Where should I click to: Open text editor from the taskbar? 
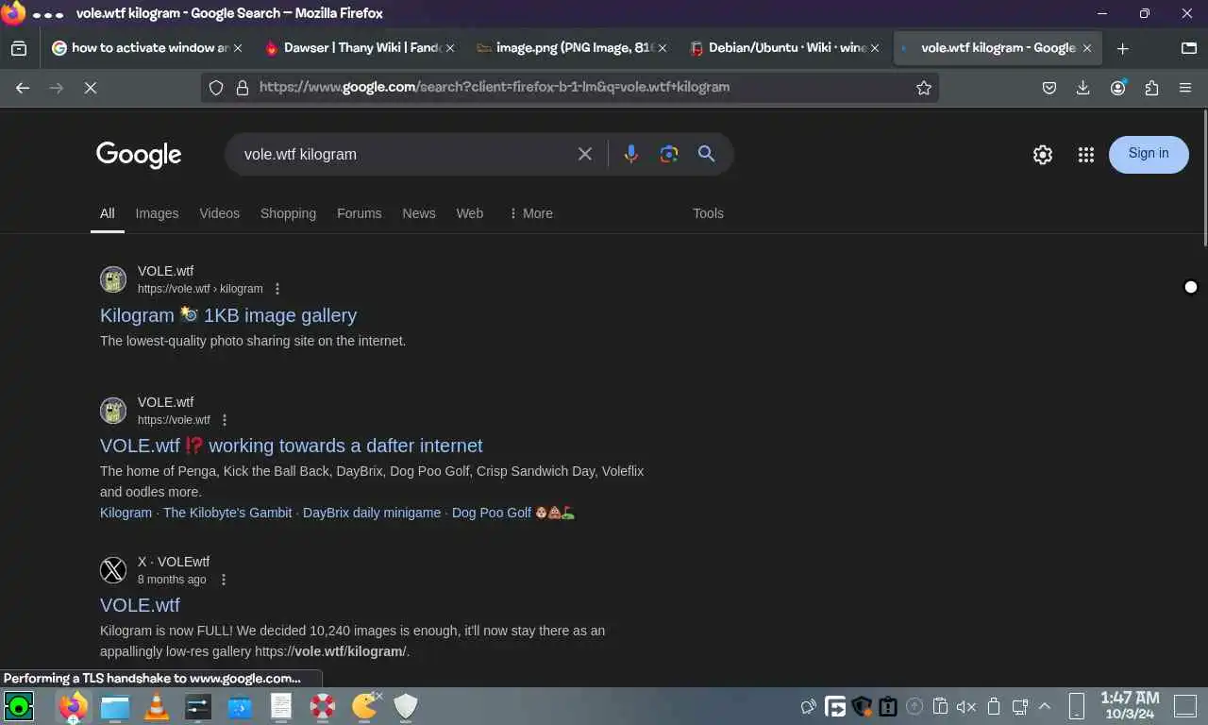click(x=281, y=706)
